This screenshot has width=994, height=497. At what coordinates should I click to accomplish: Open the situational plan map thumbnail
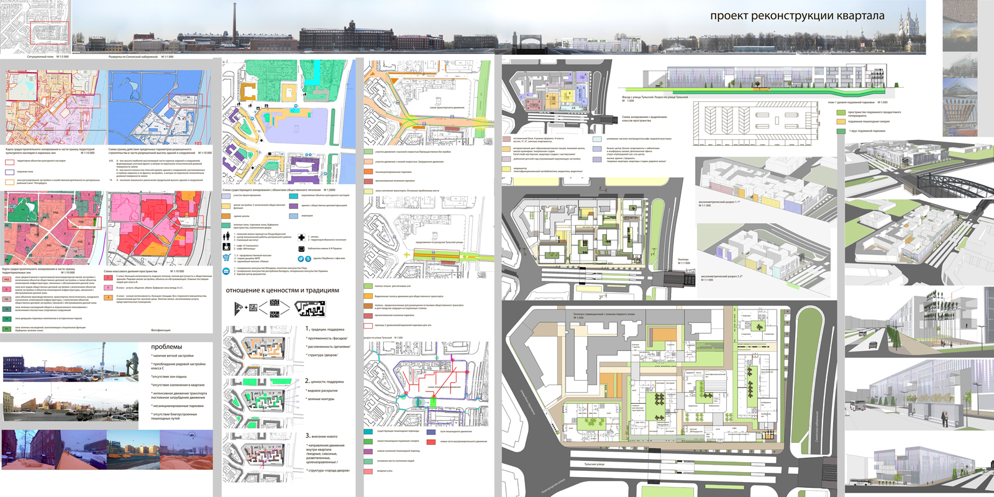36,27
